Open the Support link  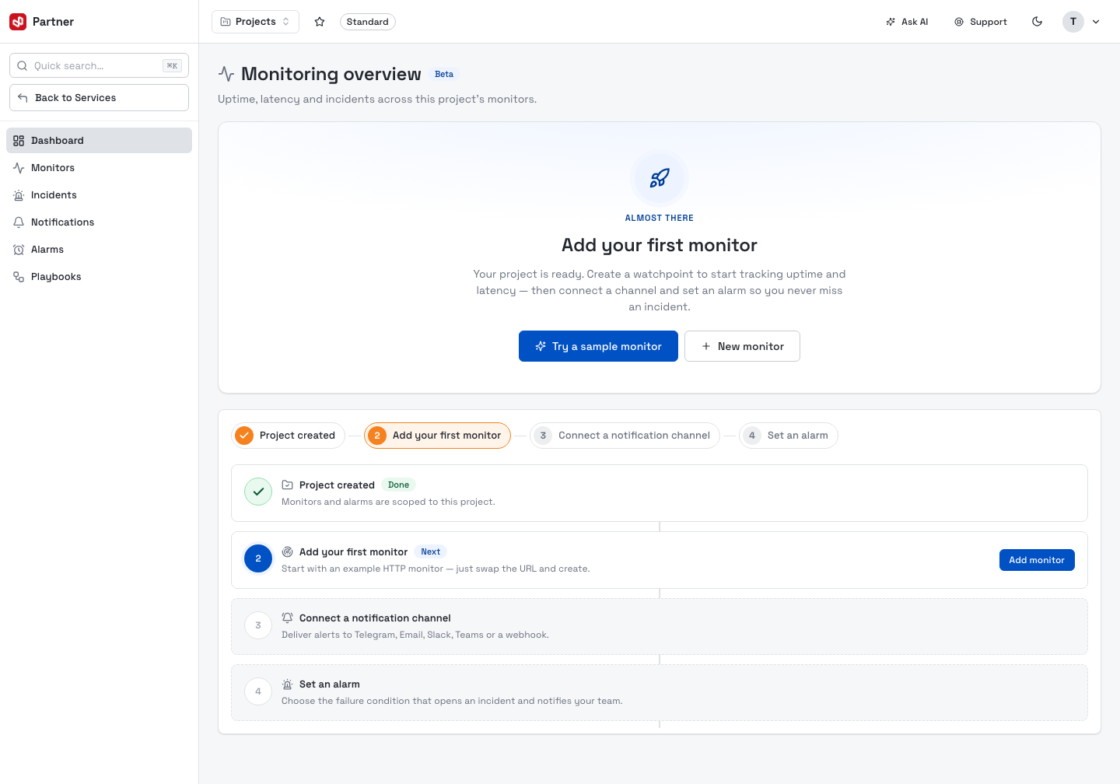[x=981, y=22]
